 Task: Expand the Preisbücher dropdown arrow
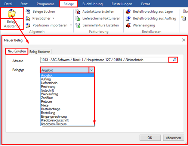point(53,18)
